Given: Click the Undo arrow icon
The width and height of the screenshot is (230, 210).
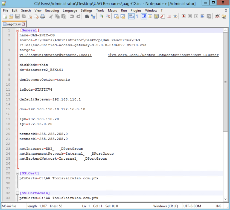Looking at the screenshot, I should click(x=72, y=16).
